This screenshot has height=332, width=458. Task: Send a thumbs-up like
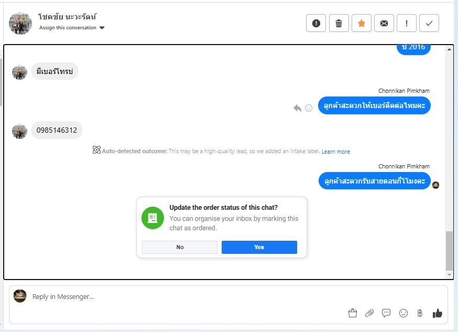pyautogui.click(x=437, y=313)
